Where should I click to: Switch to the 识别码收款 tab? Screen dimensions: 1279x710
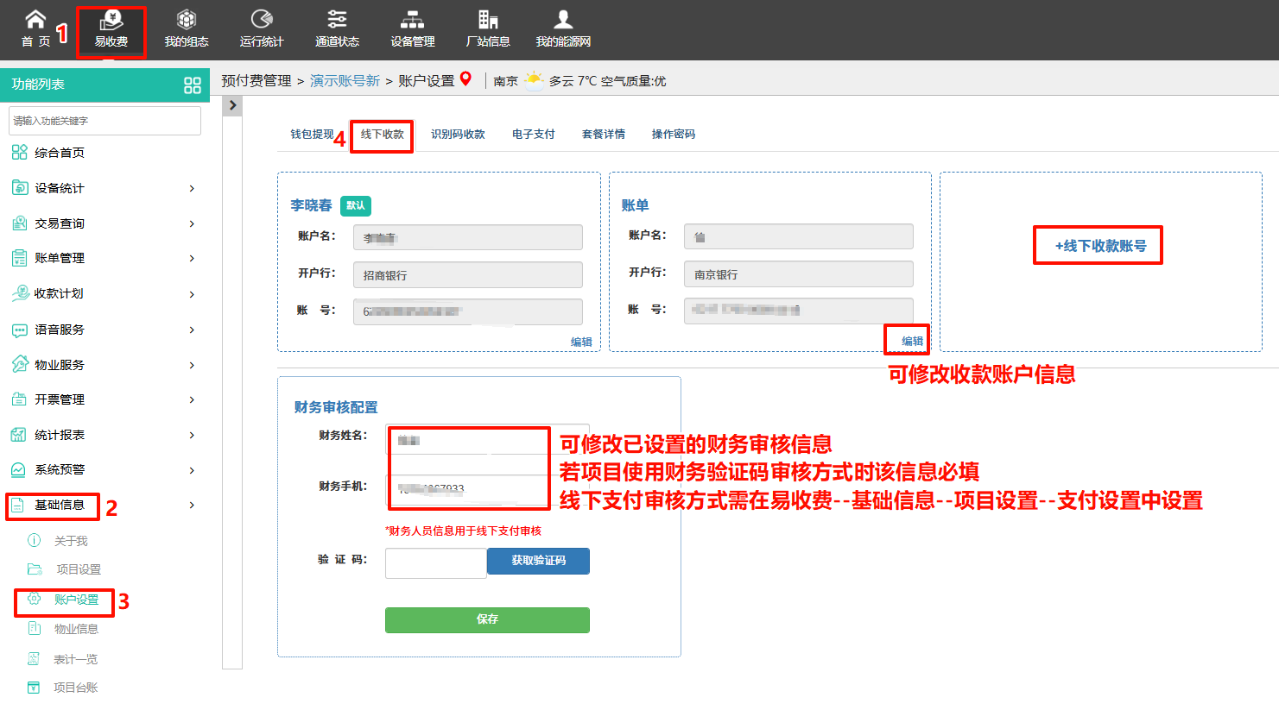pos(458,134)
